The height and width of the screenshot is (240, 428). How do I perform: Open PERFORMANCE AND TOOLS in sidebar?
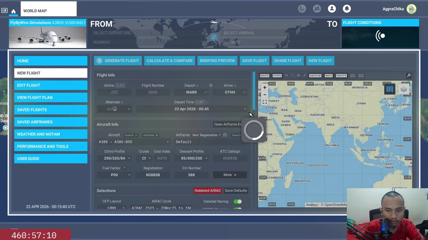click(51, 146)
